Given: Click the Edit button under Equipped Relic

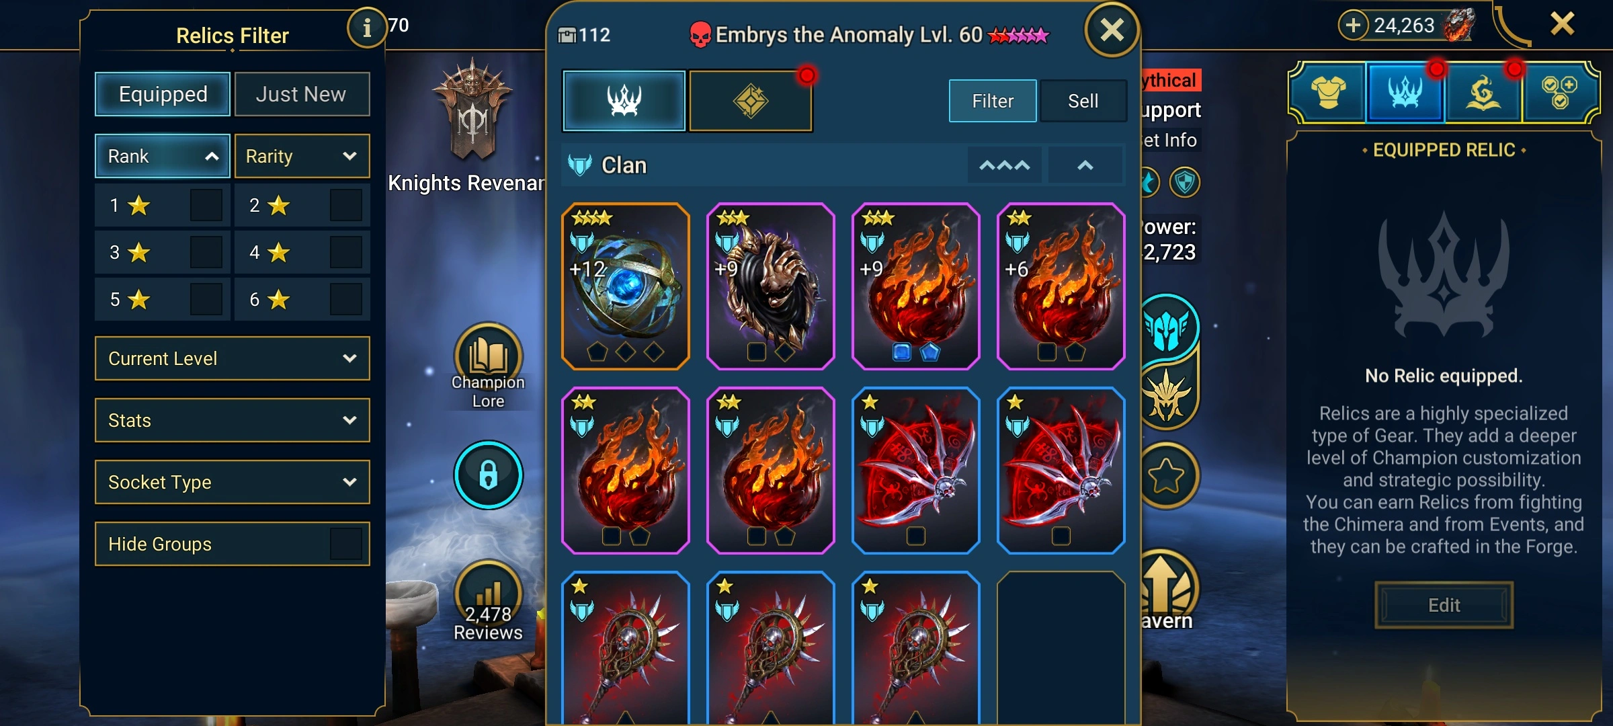Looking at the screenshot, I should 1444,605.
